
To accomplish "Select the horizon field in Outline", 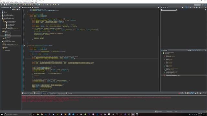I will [169, 58].
